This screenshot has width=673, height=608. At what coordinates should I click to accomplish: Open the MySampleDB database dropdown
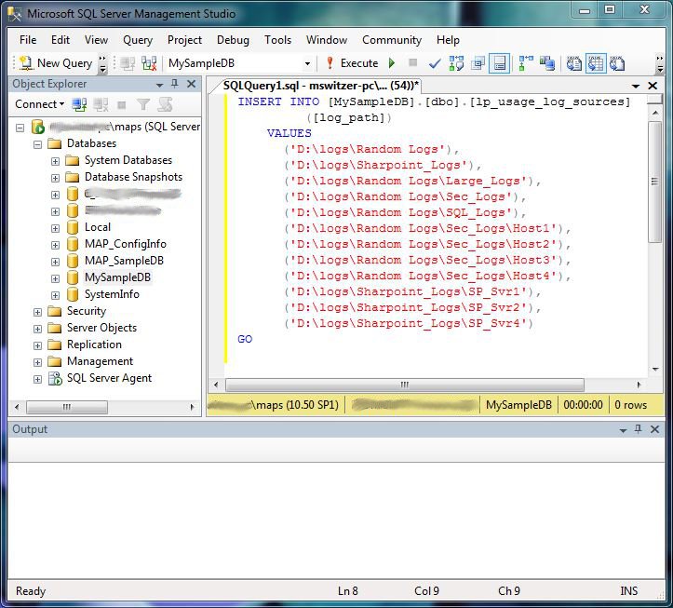307,63
